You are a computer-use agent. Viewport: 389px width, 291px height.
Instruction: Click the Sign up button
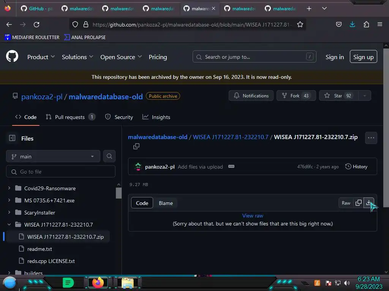(364, 57)
